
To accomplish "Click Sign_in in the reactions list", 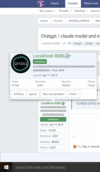I will (86, 147).
